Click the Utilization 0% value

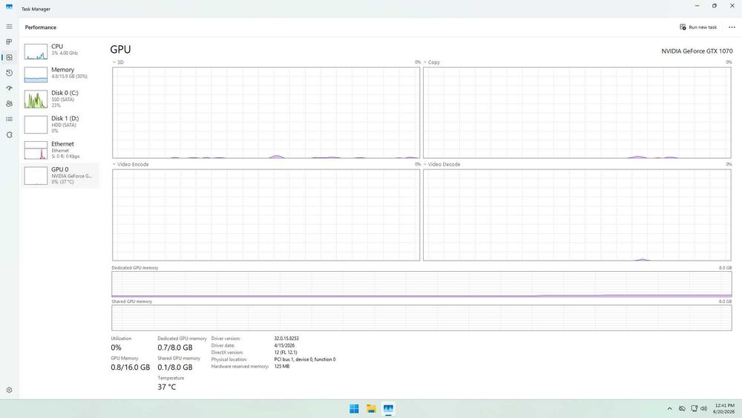(x=116, y=347)
